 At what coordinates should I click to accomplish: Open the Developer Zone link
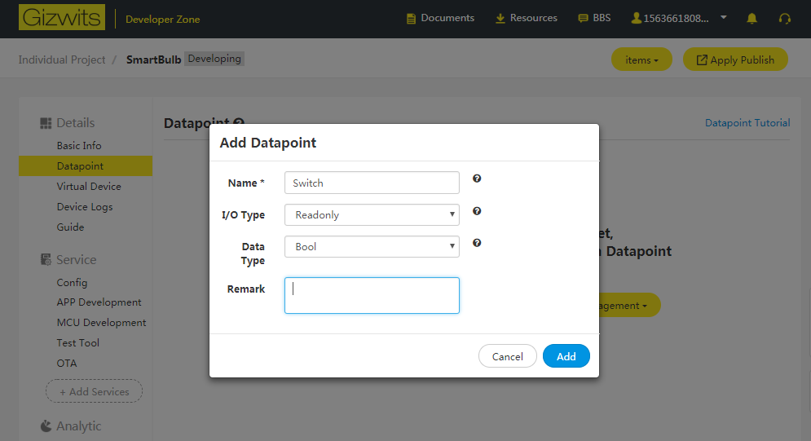[162, 19]
